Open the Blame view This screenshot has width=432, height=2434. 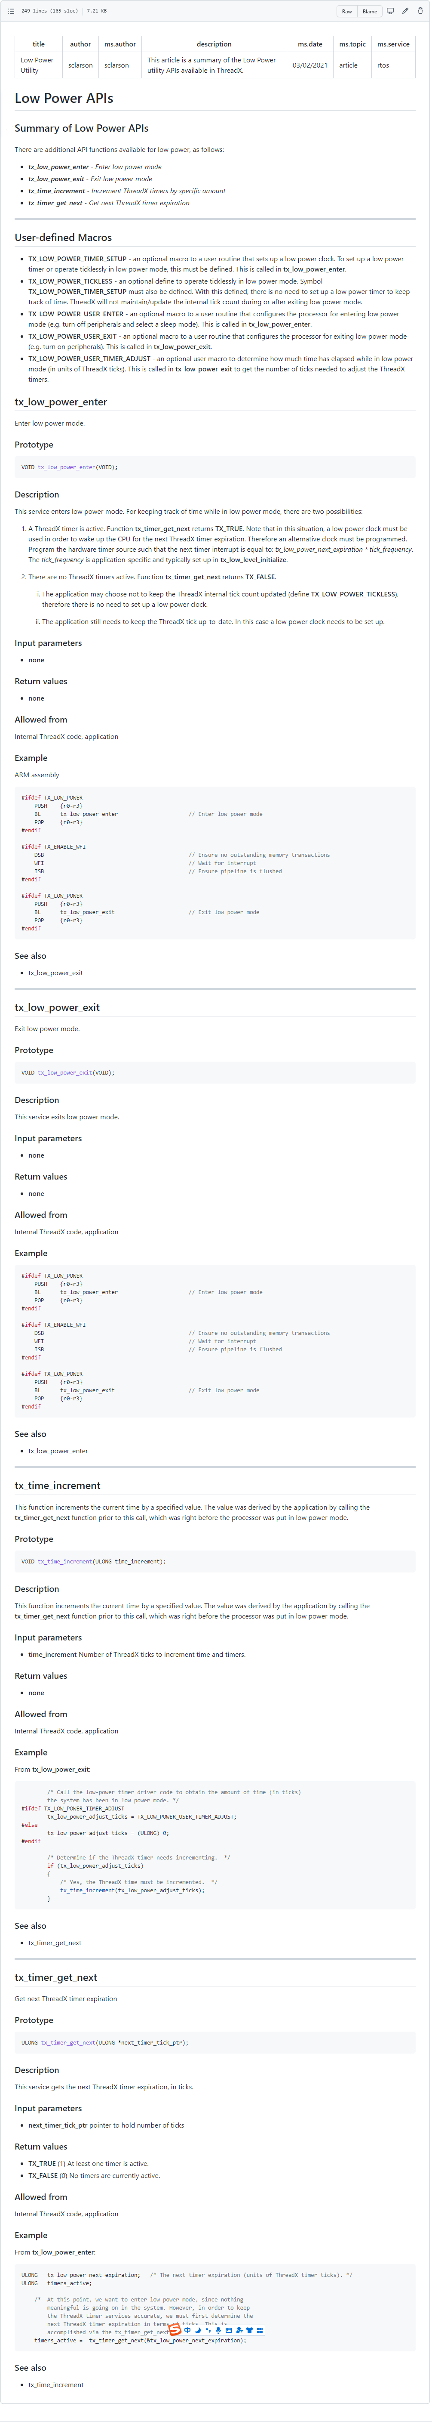click(x=370, y=11)
